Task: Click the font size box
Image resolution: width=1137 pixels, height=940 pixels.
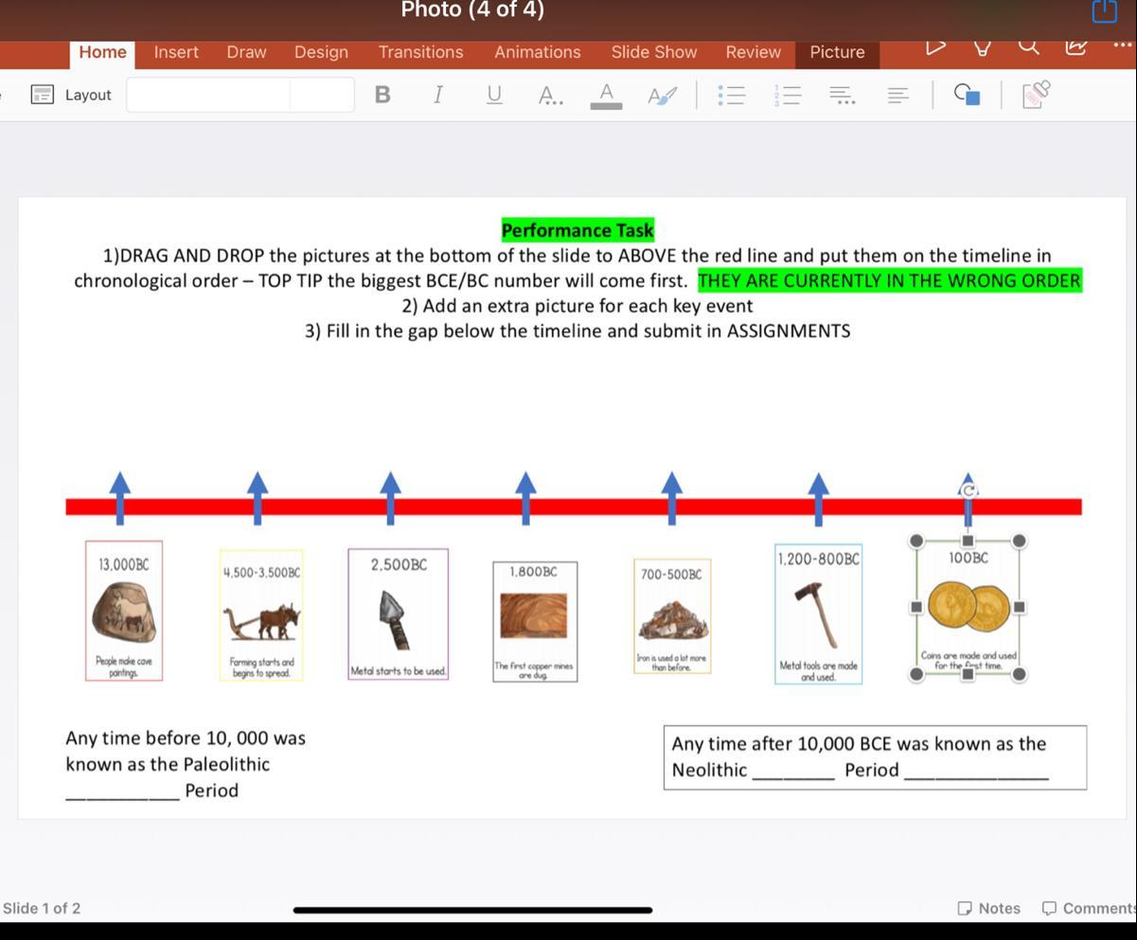Action: (x=322, y=95)
